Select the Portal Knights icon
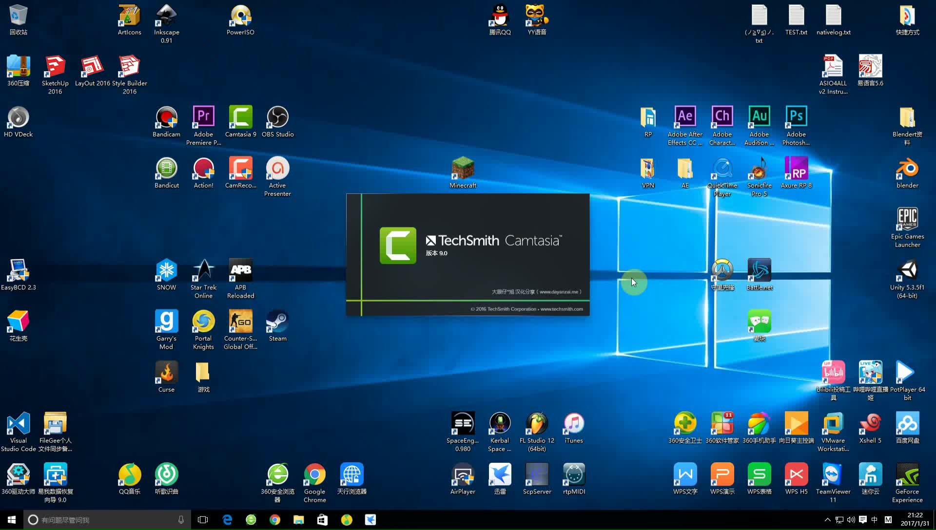The height and width of the screenshot is (530, 936). point(203,330)
